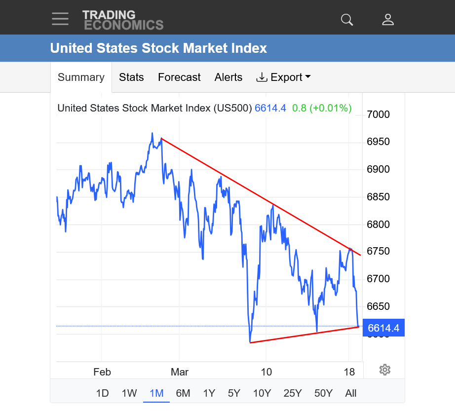455x412 pixels.
Task: Show All historical data range
Action: click(x=351, y=393)
